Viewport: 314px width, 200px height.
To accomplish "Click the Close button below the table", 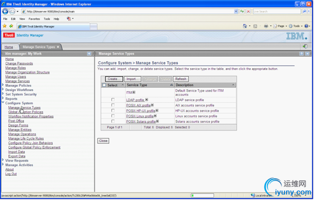I will 103,141.
